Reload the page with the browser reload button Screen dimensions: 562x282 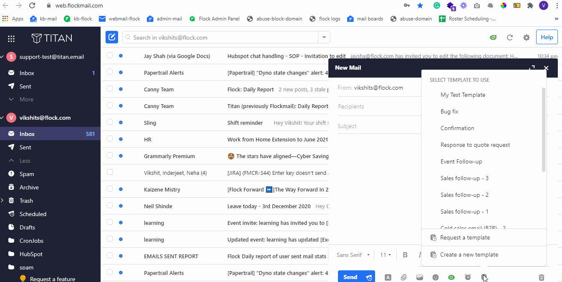click(x=32, y=6)
